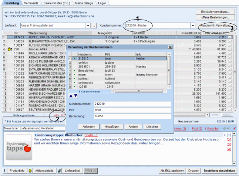Viewport: 239px width, 176px height.
Task: Close the Verwaltung der Kundennummern dialog
Action: [170, 47]
